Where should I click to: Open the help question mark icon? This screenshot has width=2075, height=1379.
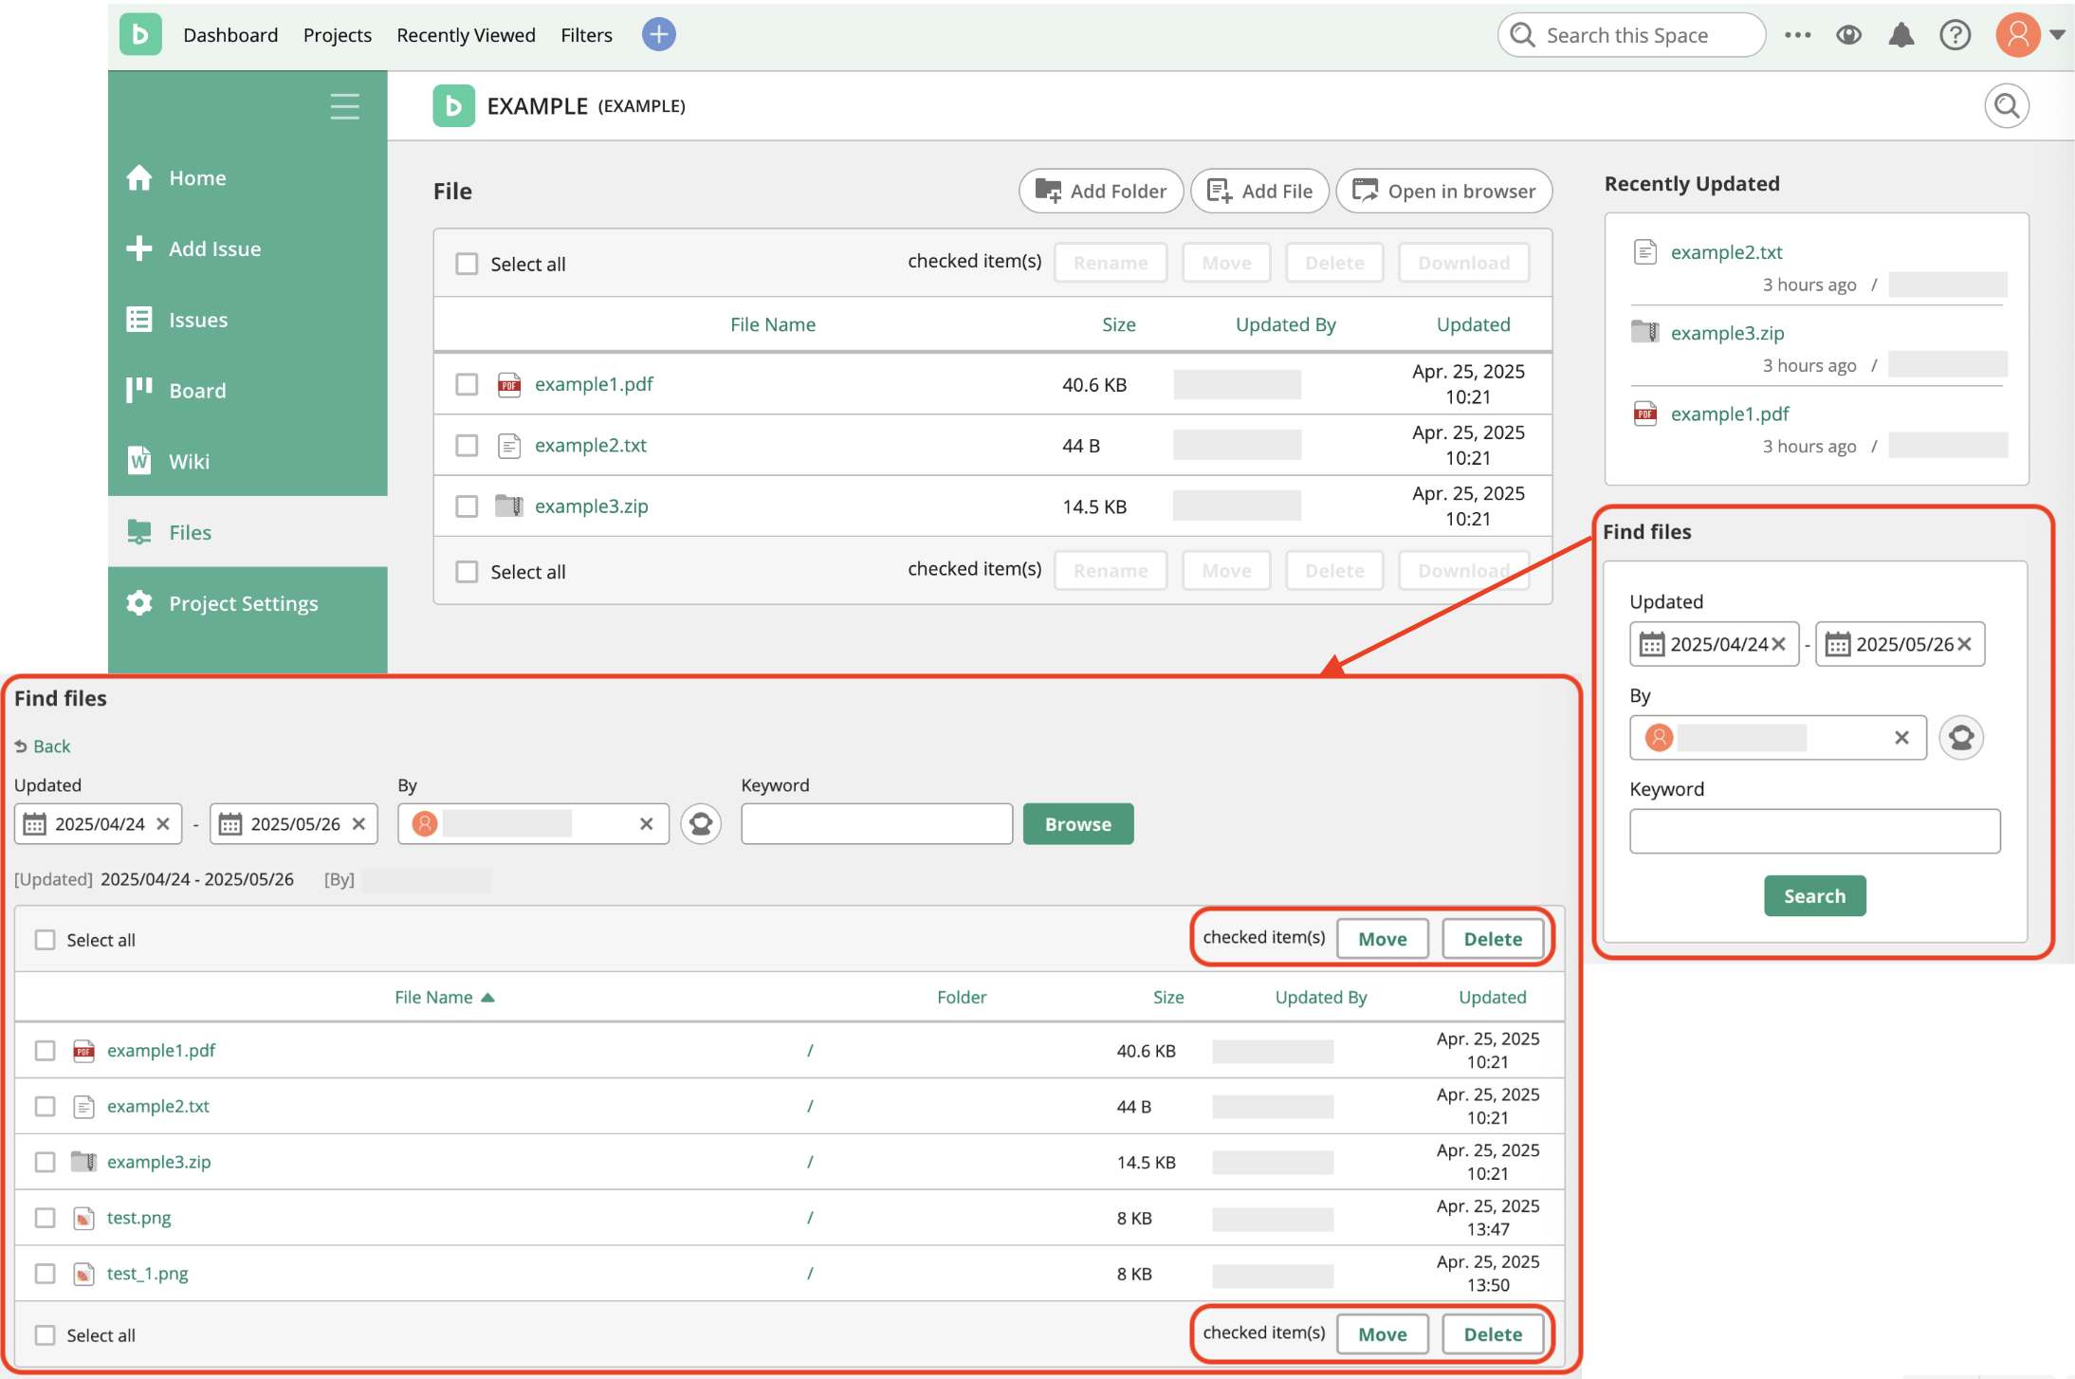pos(1955,35)
